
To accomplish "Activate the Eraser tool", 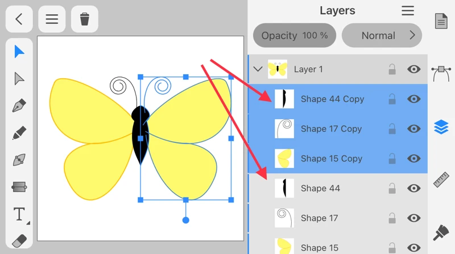I will 19,240.
